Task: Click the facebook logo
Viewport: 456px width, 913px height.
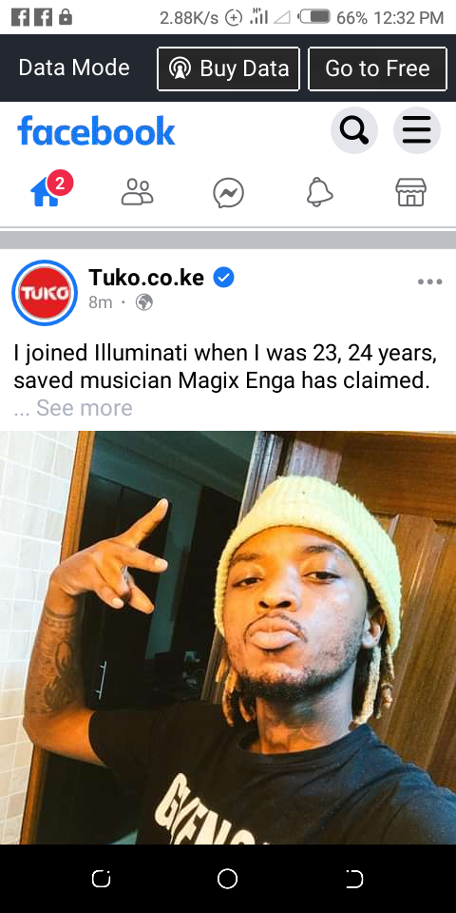Action: 96,130
